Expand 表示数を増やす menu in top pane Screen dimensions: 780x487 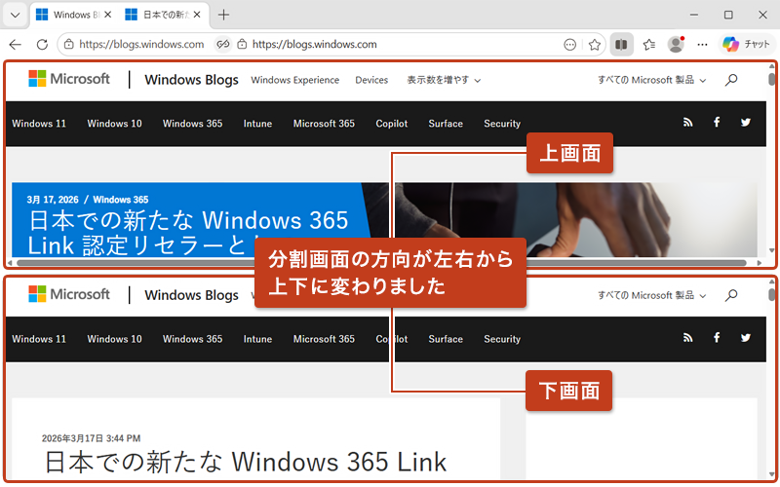tap(444, 80)
